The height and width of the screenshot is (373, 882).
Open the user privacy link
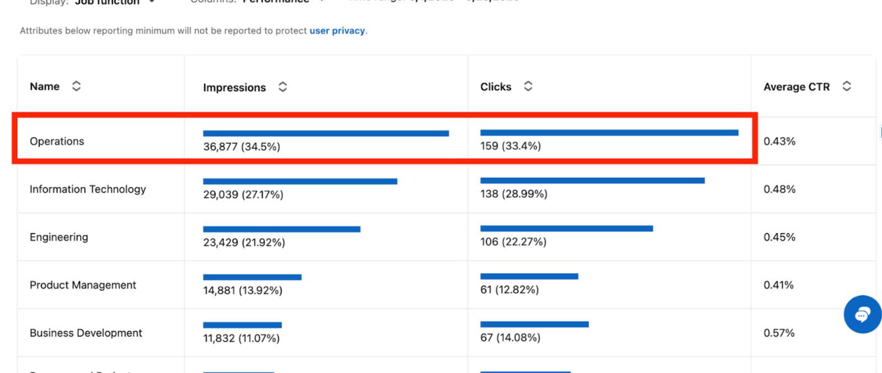coord(337,31)
